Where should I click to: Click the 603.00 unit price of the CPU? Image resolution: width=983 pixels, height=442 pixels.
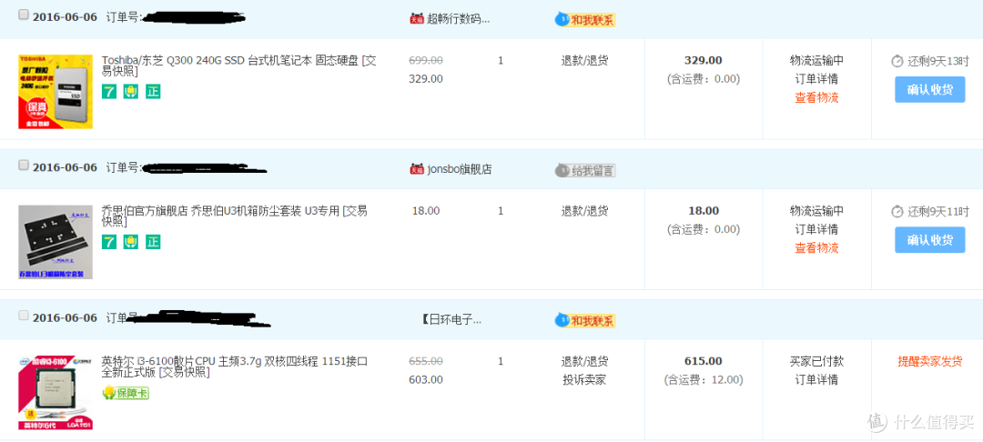pyautogui.click(x=426, y=379)
